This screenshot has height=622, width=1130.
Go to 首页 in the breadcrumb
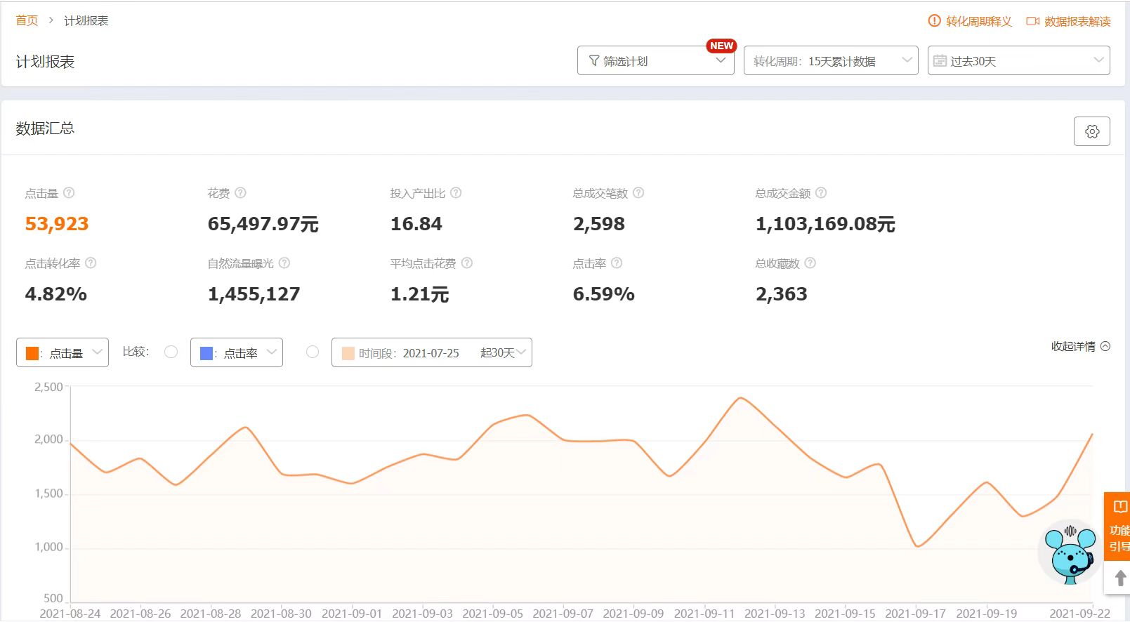coord(27,20)
